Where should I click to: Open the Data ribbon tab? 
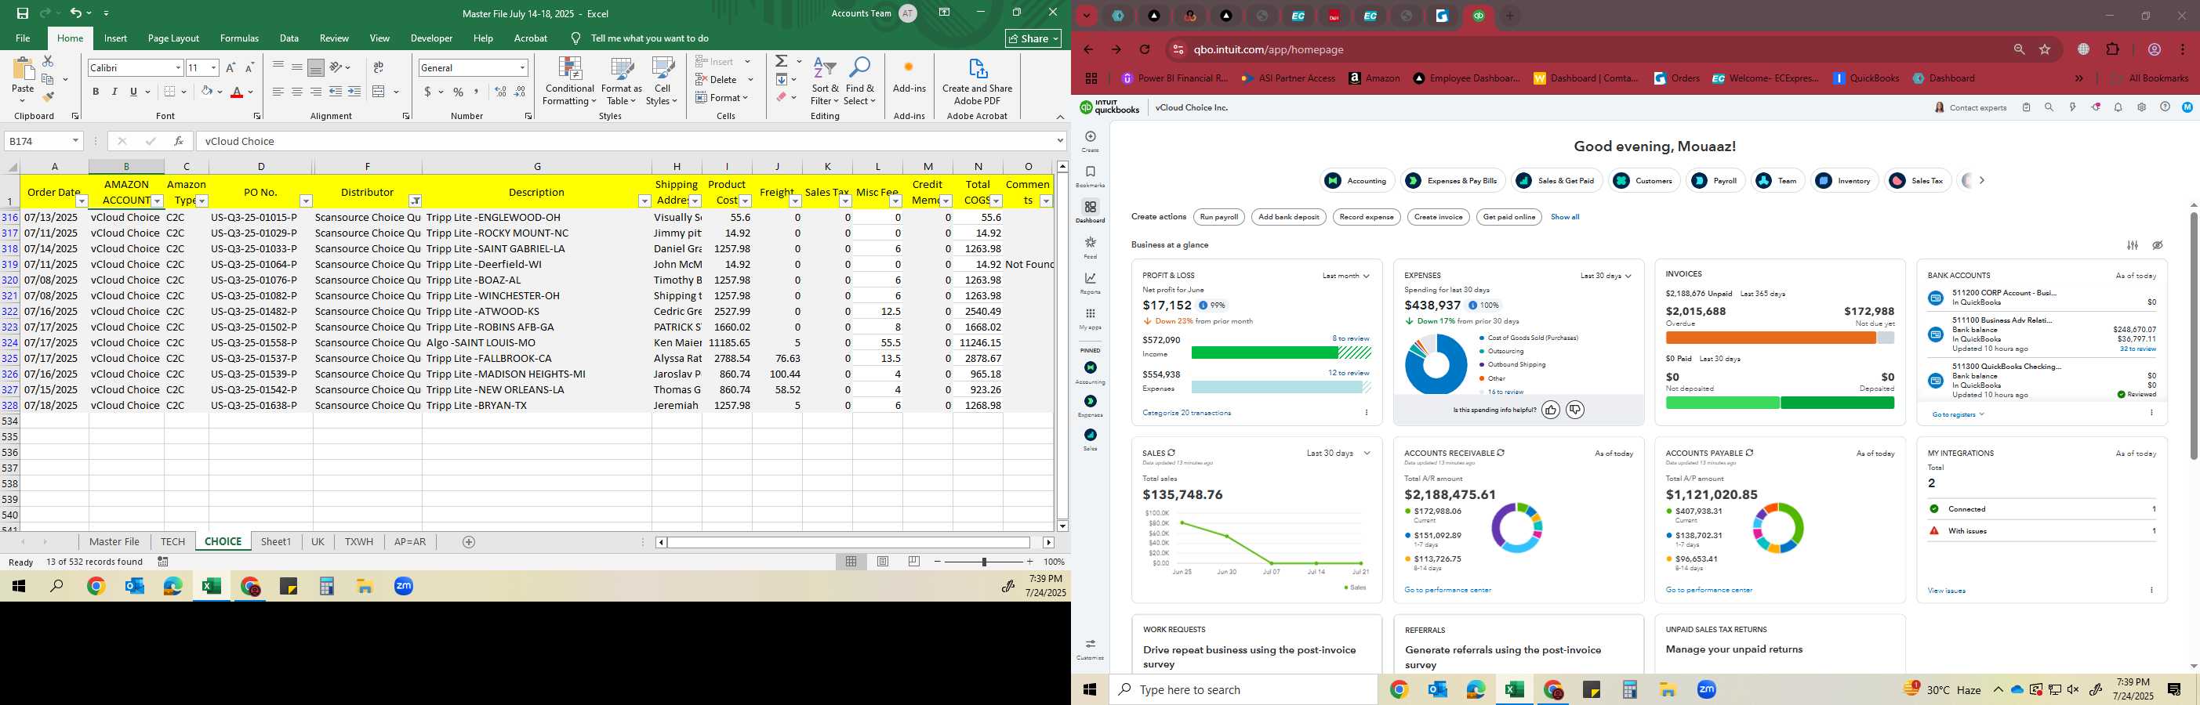[x=289, y=38]
